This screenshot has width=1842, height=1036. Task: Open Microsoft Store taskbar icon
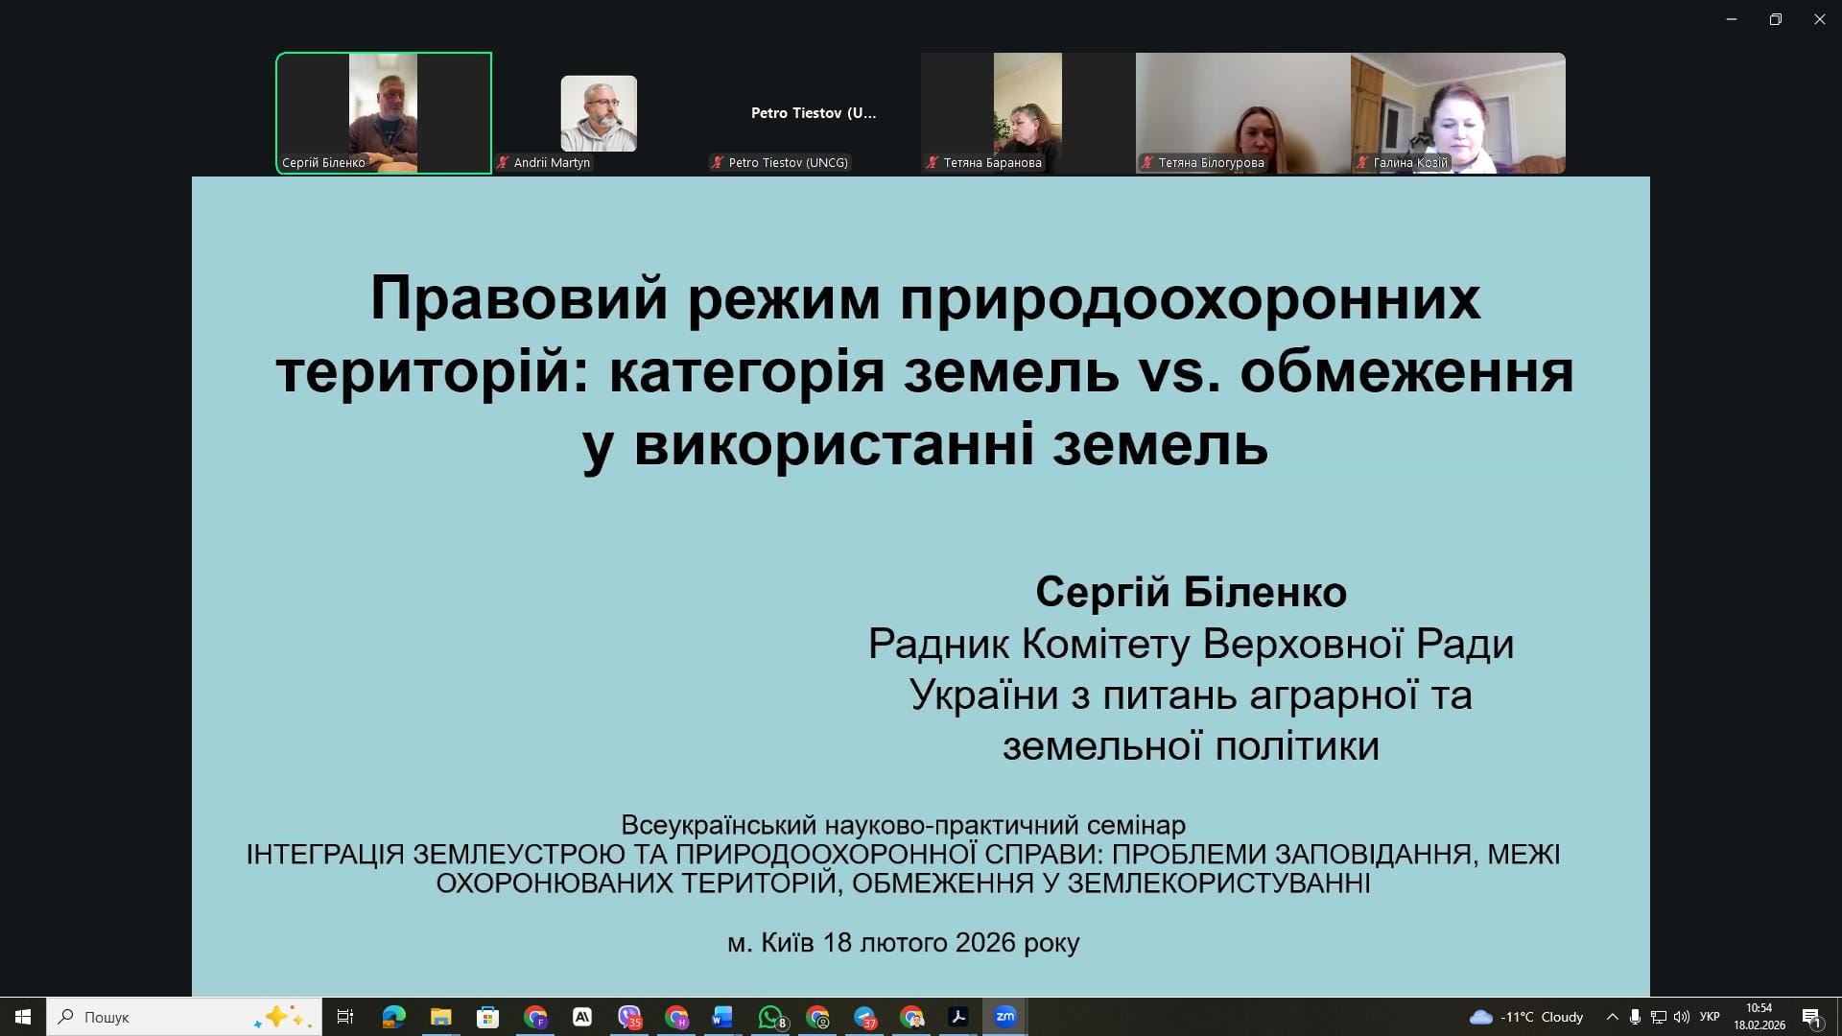point(487,1017)
